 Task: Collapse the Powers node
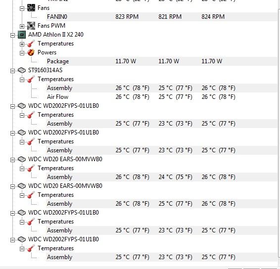pos(22,53)
